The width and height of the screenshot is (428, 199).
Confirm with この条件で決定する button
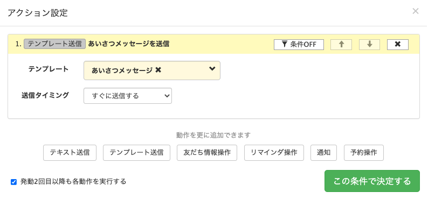[372, 181]
